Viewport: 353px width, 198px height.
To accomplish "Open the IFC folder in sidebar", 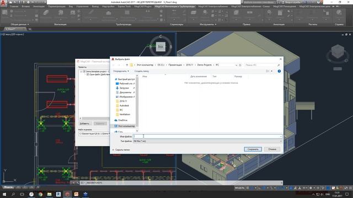I will 120,110.
